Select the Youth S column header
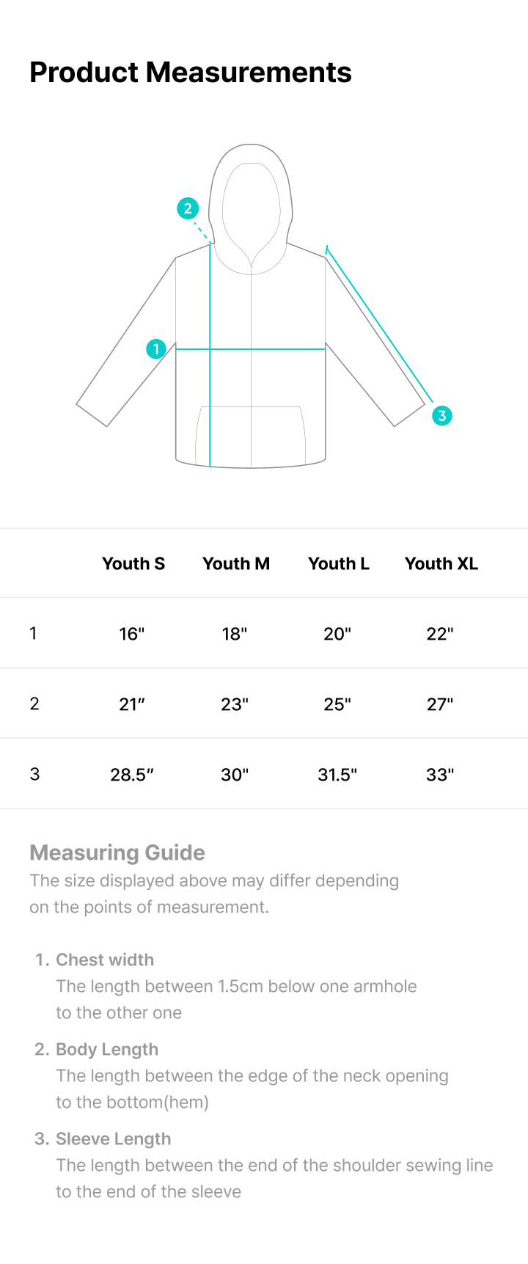Image resolution: width=528 pixels, height=1264 pixels. 133,563
